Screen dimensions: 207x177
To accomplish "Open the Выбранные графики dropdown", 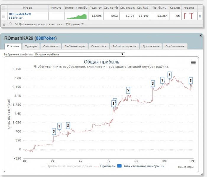I will 80,54.
